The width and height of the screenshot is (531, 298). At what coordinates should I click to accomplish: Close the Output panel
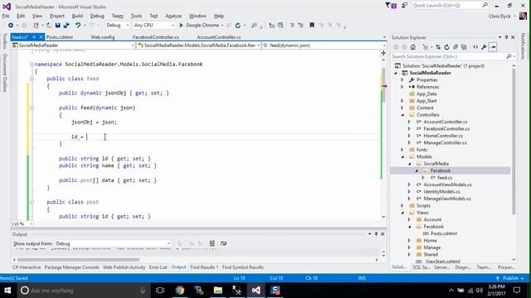(x=382, y=233)
